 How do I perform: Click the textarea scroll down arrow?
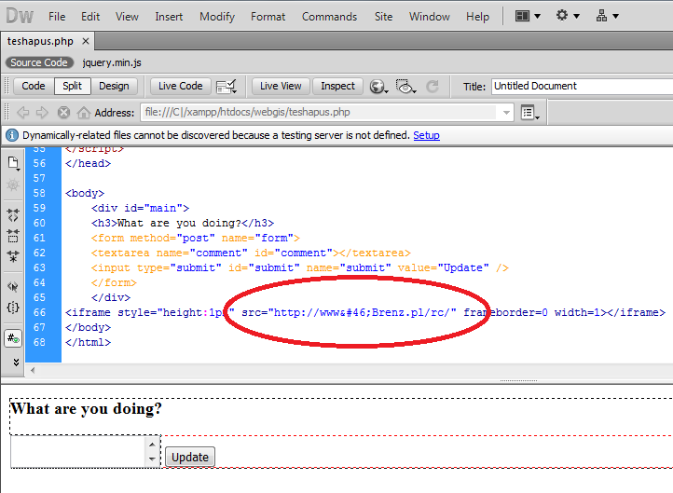coord(152,459)
